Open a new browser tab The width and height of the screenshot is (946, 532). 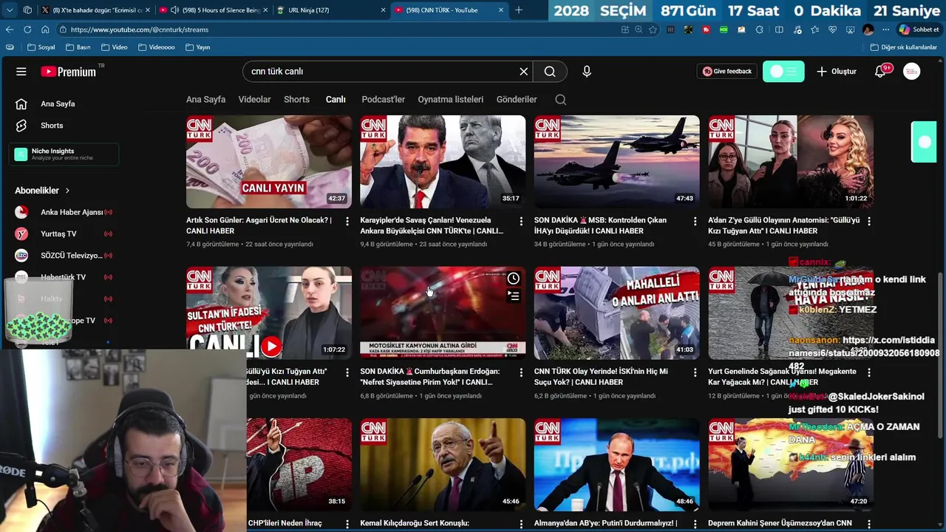[x=519, y=10]
